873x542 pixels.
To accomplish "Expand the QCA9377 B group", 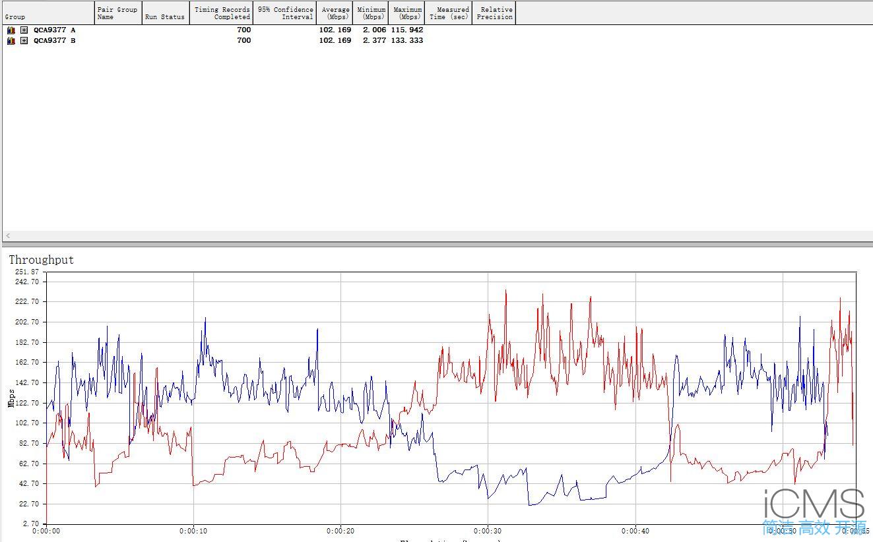I will (24, 40).
